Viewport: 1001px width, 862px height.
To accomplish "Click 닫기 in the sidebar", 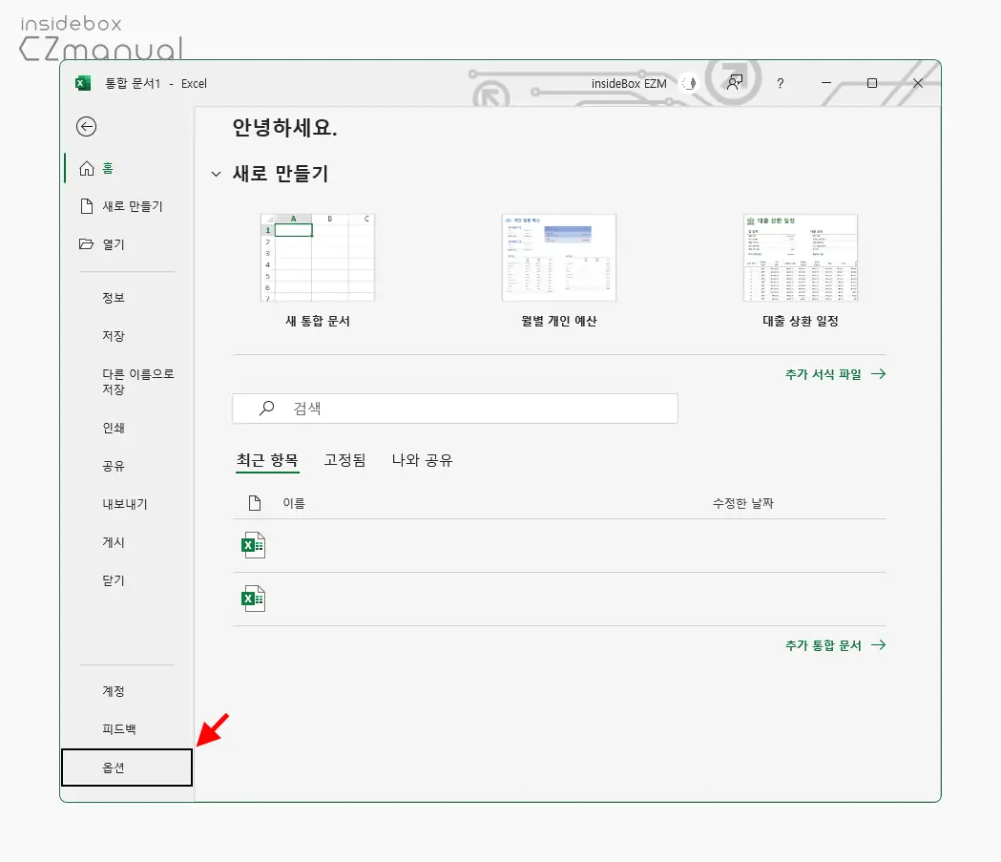I will (x=128, y=580).
